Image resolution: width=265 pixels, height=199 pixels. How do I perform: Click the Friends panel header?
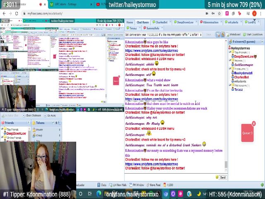(x=15, y=123)
